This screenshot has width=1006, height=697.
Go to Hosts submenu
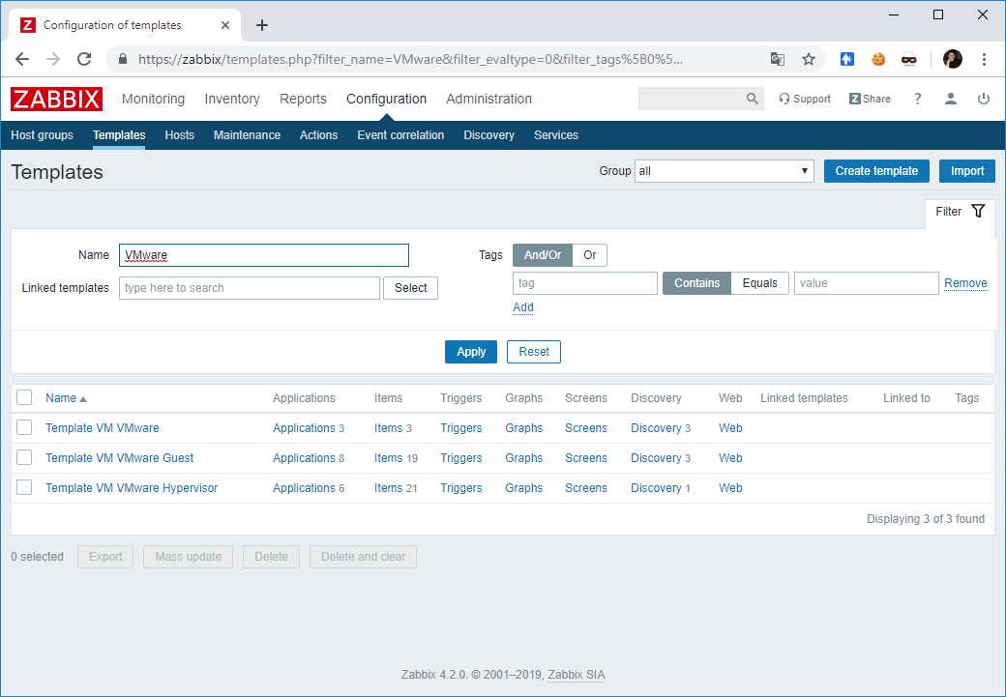point(180,135)
